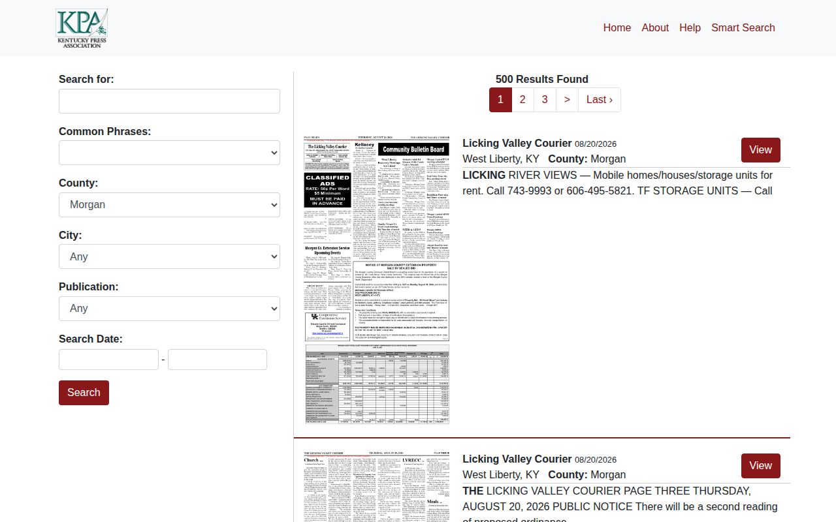The image size is (836, 522).
Task: Select page 1 in the pagination
Action: [x=500, y=100]
